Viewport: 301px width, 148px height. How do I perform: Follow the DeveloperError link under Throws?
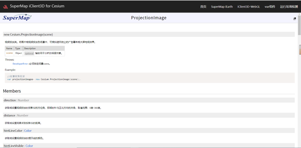20,64
